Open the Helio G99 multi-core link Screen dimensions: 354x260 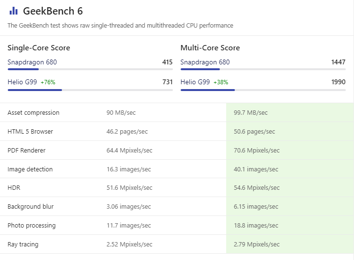point(195,82)
